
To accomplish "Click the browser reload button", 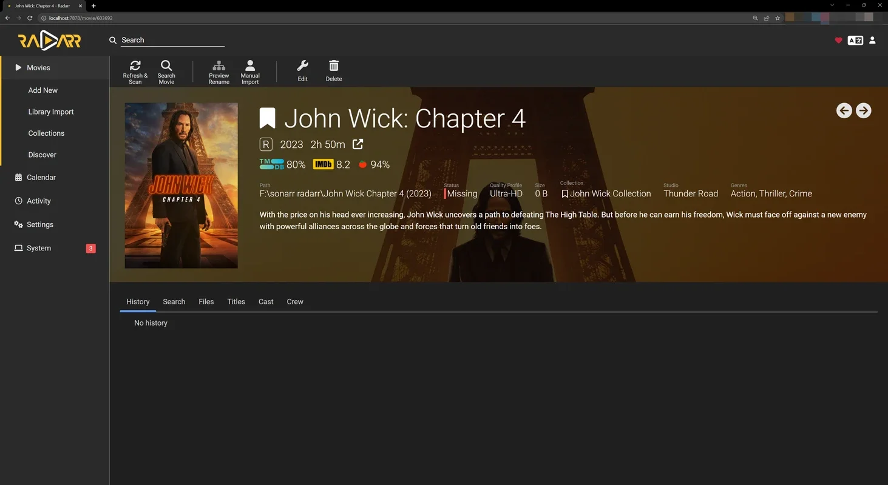I will click(30, 18).
